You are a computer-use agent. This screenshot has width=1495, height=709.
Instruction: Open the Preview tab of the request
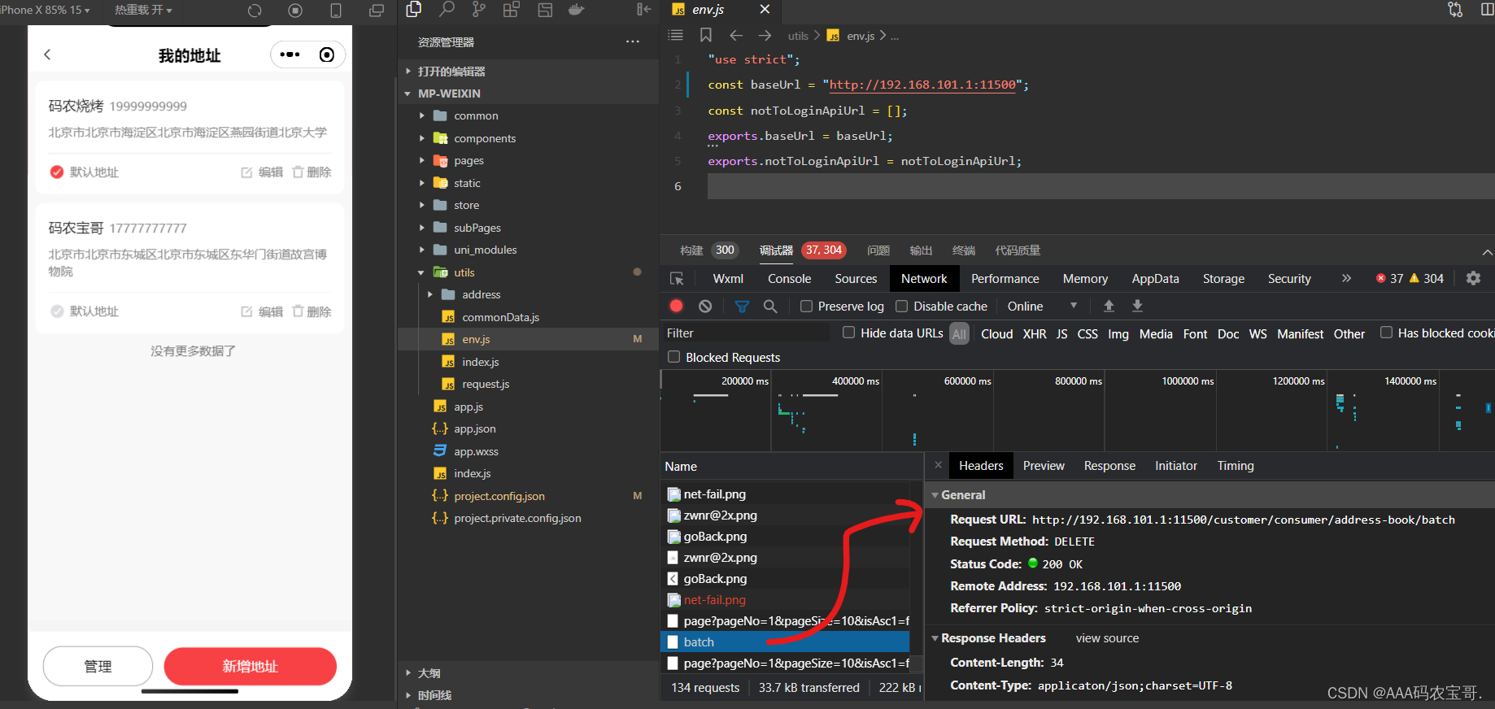pos(1044,465)
